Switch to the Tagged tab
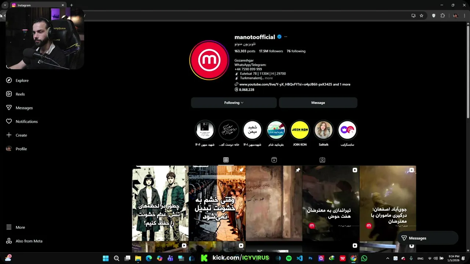Screen dimensions: 470x264 (x=322, y=160)
